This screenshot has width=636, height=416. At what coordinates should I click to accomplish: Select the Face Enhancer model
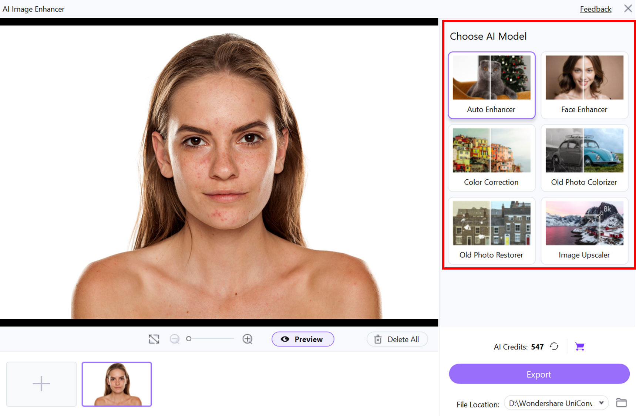tap(585, 85)
